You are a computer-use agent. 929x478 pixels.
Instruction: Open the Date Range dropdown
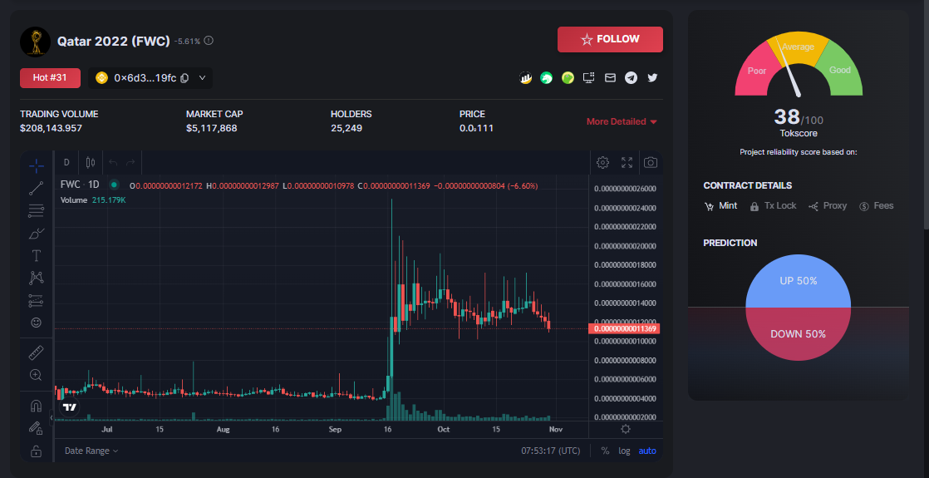click(x=92, y=451)
